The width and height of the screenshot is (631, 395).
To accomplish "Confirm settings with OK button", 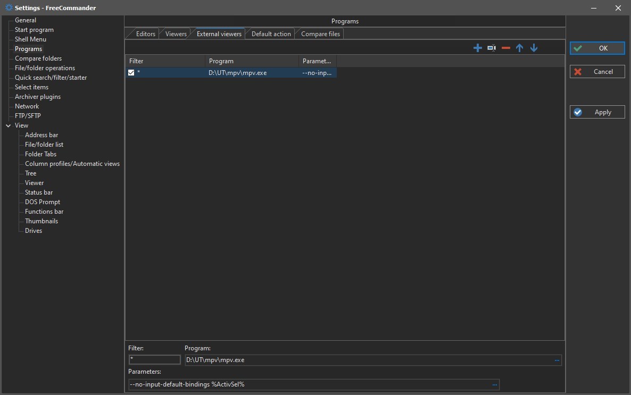I will point(597,48).
